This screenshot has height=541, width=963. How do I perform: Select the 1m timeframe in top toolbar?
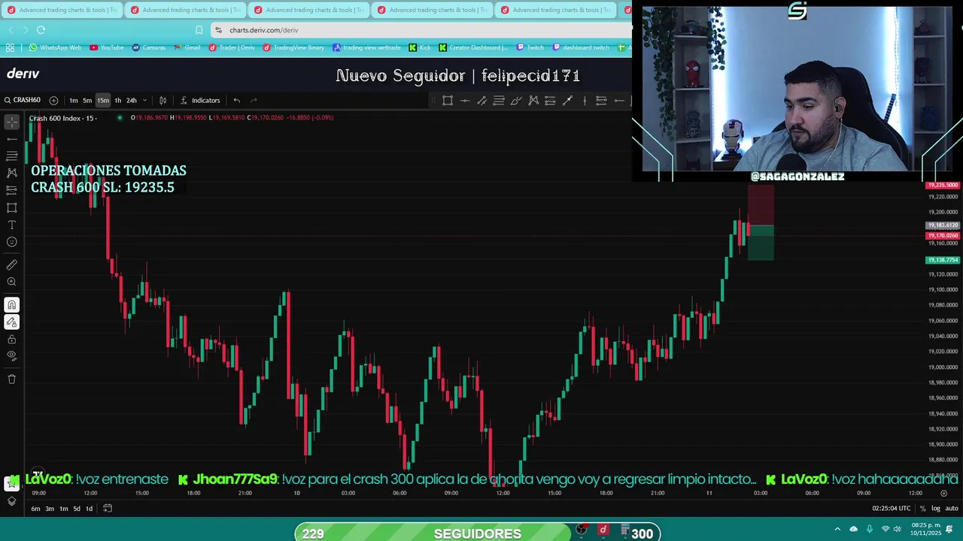tap(74, 100)
